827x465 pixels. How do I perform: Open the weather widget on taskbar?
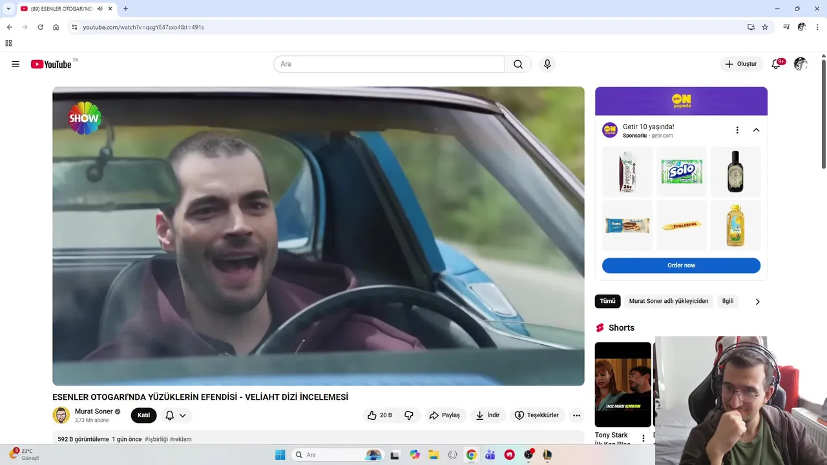click(25, 454)
